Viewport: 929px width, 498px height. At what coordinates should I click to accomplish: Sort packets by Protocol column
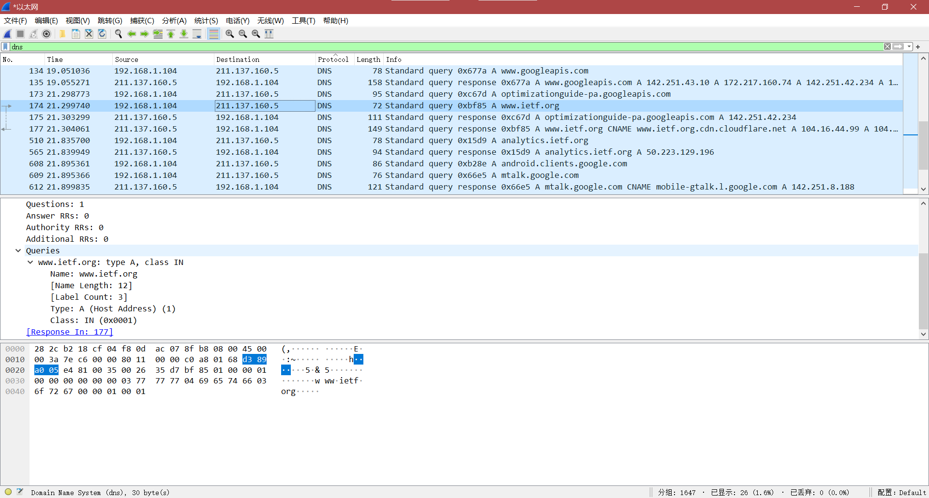[335, 59]
